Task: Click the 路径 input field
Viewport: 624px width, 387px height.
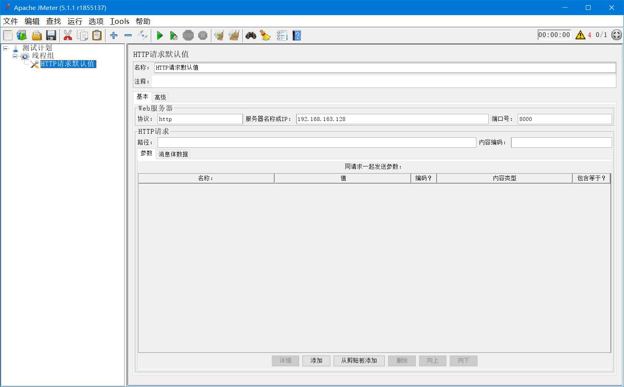Action: coord(317,143)
